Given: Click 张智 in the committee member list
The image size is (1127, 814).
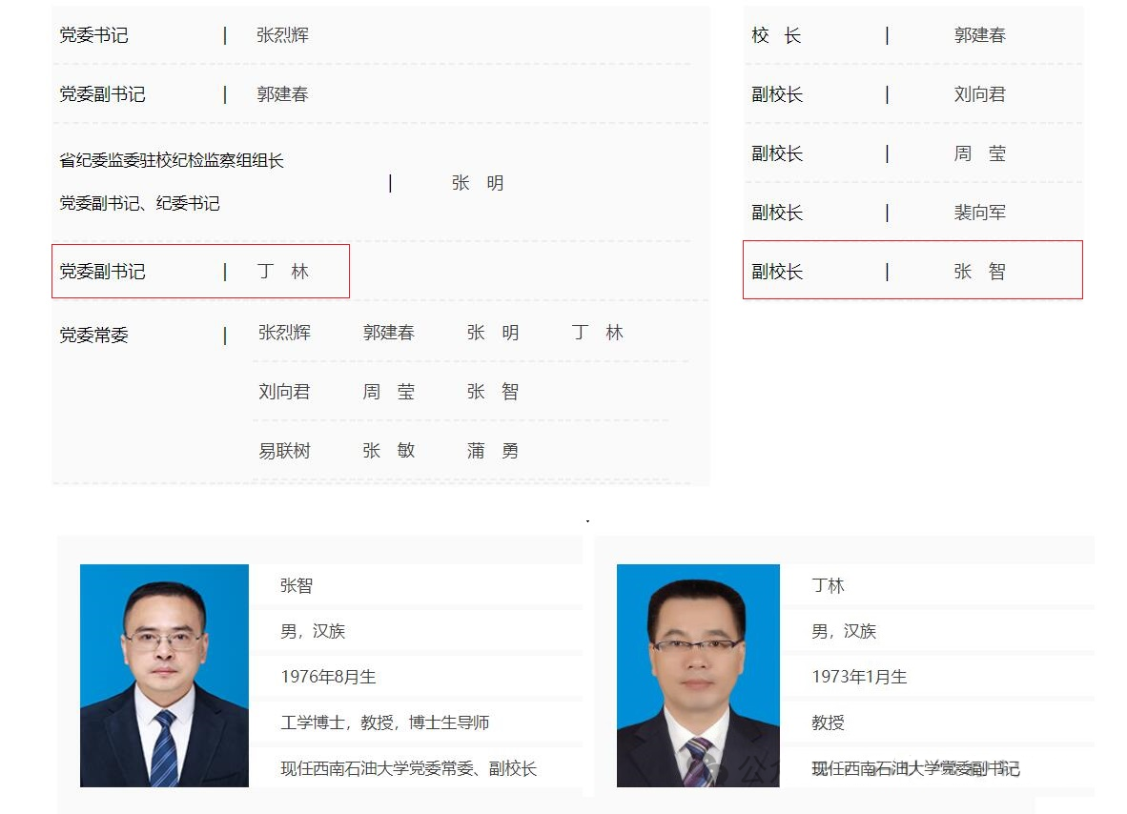Looking at the screenshot, I should [493, 391].
